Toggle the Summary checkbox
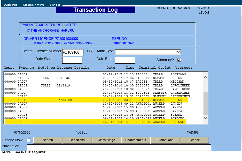The width and height of the screenshot is (242, 161). (x=179, y=60)
